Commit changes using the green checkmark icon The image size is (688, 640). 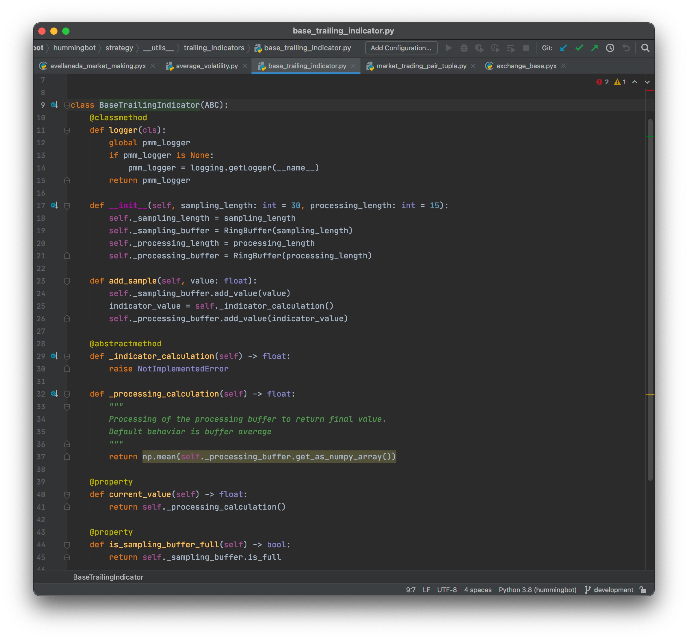pyautogui.click(x=579, y=48)
